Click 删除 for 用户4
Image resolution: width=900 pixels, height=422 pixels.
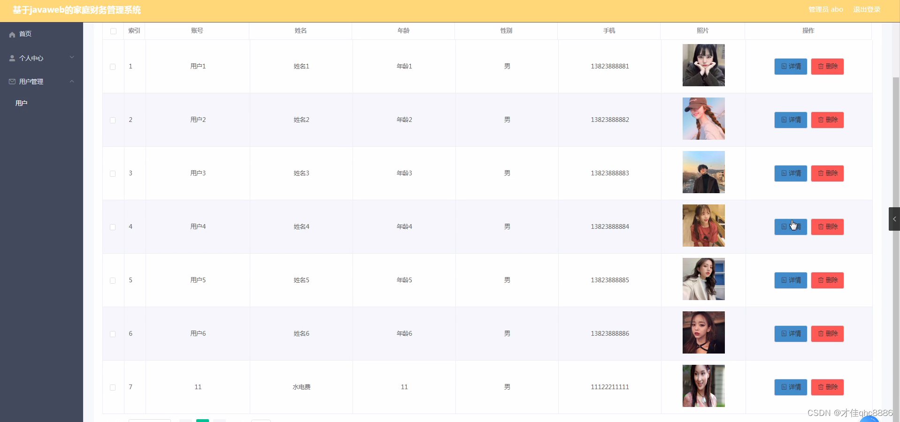827,227
